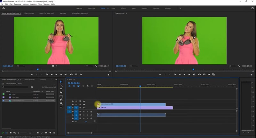Open the Sequence menu
Image resolution: width=256 pixels, height=138 pixels.
coord(17,4)
